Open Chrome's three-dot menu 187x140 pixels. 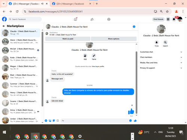click(183, 12)
